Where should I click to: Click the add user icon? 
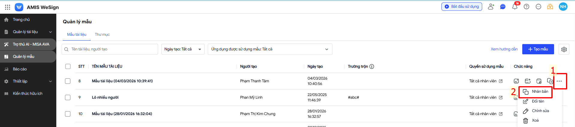491,7
